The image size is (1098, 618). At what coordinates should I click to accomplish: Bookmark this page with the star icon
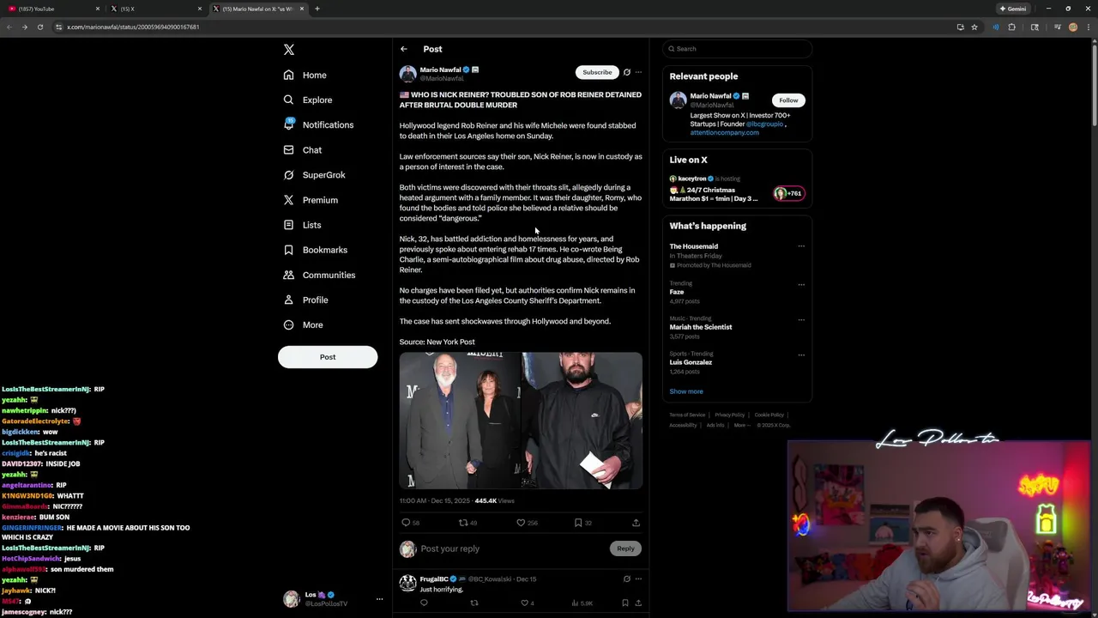tap(974, 27)
